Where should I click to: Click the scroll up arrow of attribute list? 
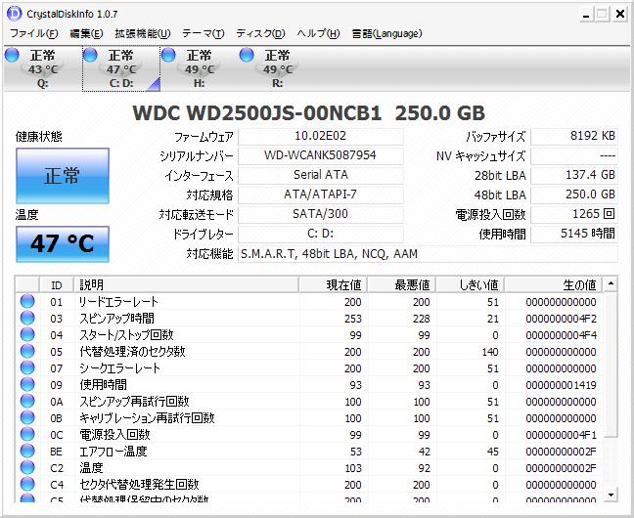pyautogui.click(x=611, y=284)
